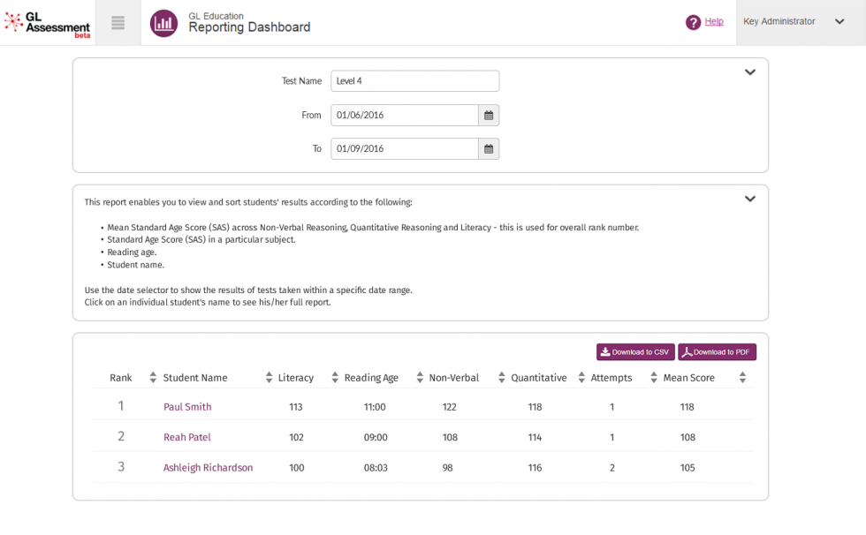Sort table by Non-Verbal score
This screenshot has height=535, width=866.
click(502, 378)
